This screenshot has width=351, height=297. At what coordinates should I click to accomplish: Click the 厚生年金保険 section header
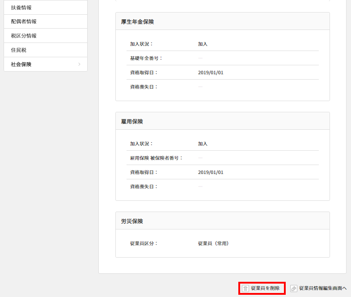click(138, 21)
